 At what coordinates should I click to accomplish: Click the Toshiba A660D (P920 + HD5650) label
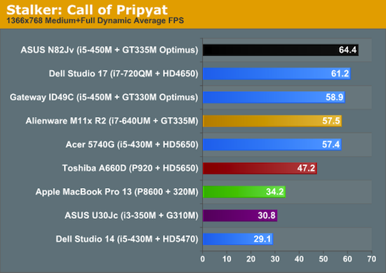pos(130,168)
